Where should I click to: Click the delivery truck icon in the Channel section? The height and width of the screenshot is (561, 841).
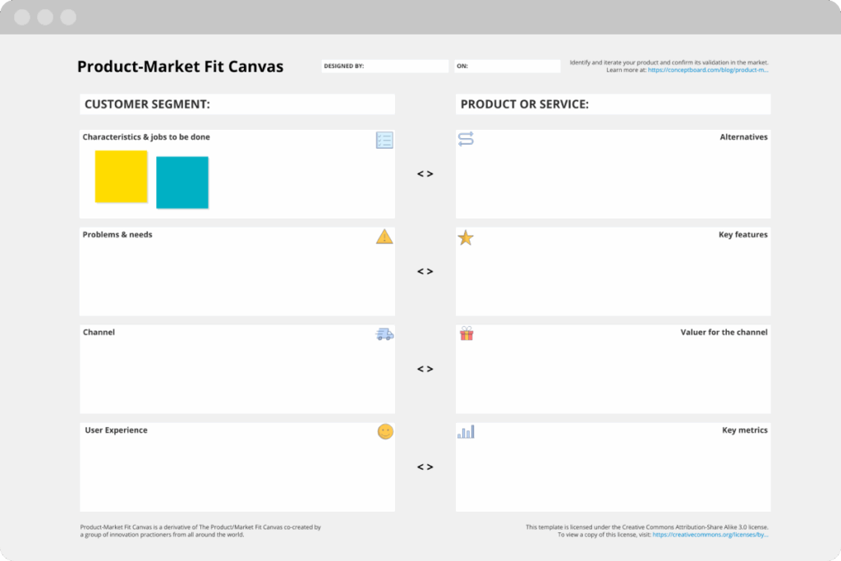[x=384, y=335]
